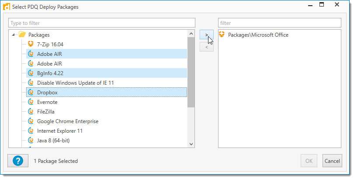This screenshot has width=354, height=179.
Task: Click the package list scrollbar down arrow
Action: (191, 144)
